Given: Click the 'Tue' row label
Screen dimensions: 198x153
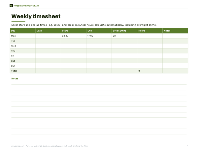Looking at the screenshot, I should pyautogui.click(x=13, y=41).
